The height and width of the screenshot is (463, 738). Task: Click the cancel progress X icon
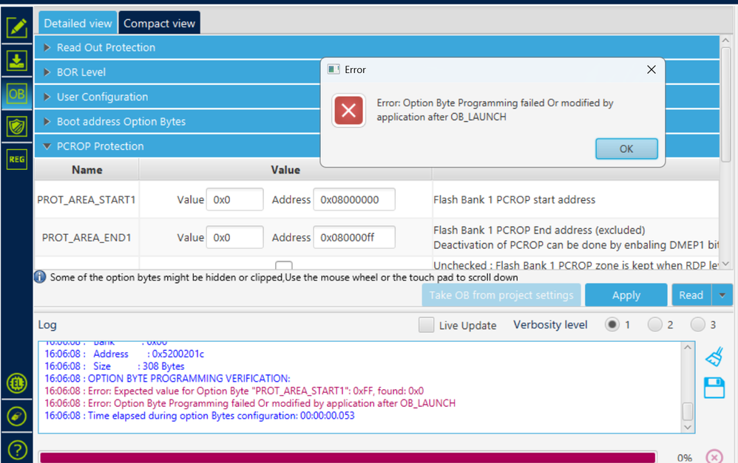(714, 456)
